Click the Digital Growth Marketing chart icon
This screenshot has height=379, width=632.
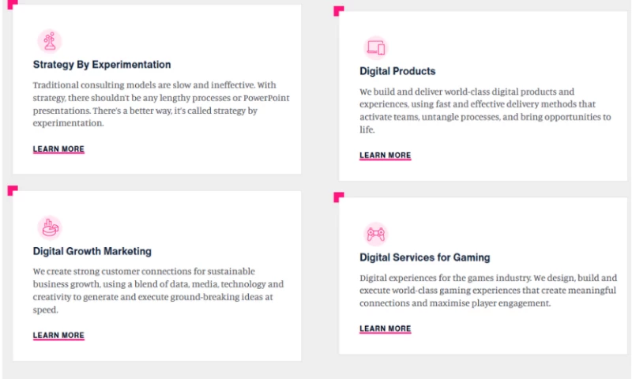point(49,228)
